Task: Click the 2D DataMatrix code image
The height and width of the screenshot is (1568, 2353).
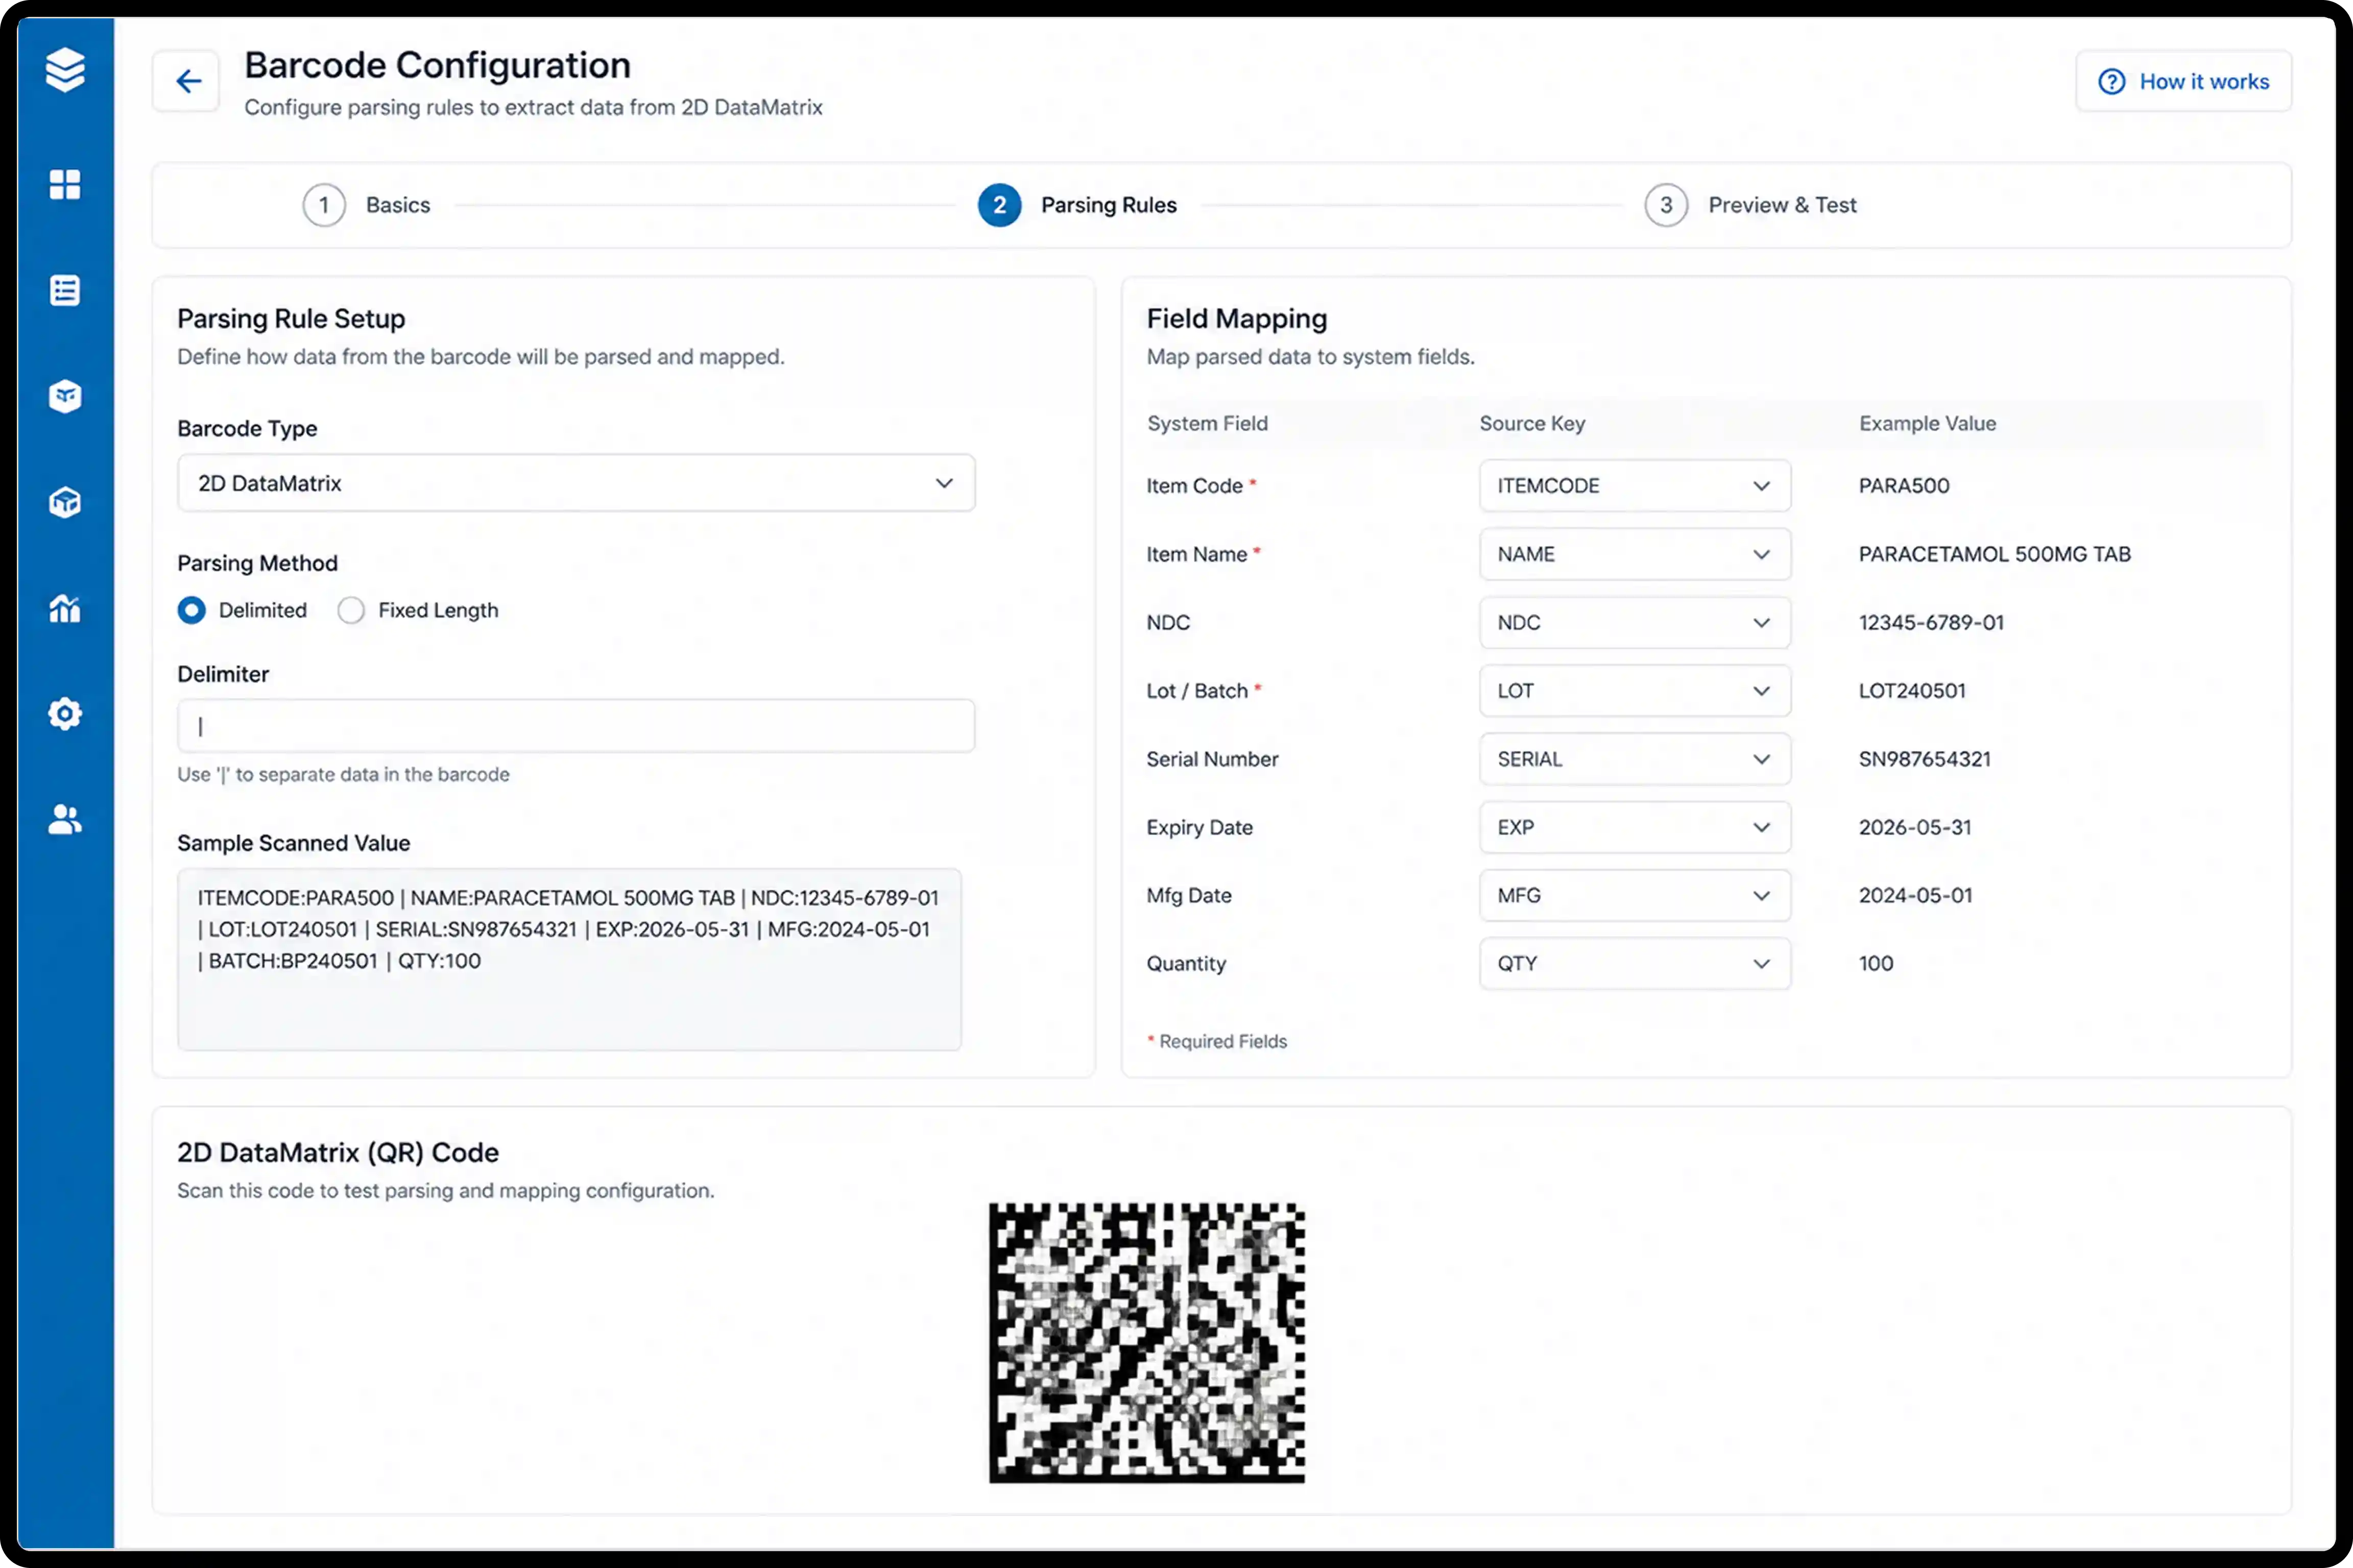Action: [x=1146, y=1342]
